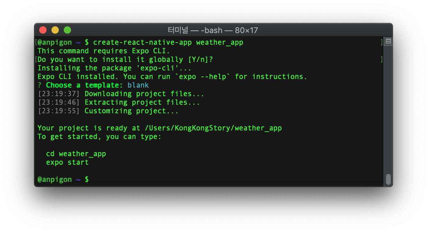The image size is (427, 232).
Task: Minimize the terminal using the yellow button
Action: (55, 30)
